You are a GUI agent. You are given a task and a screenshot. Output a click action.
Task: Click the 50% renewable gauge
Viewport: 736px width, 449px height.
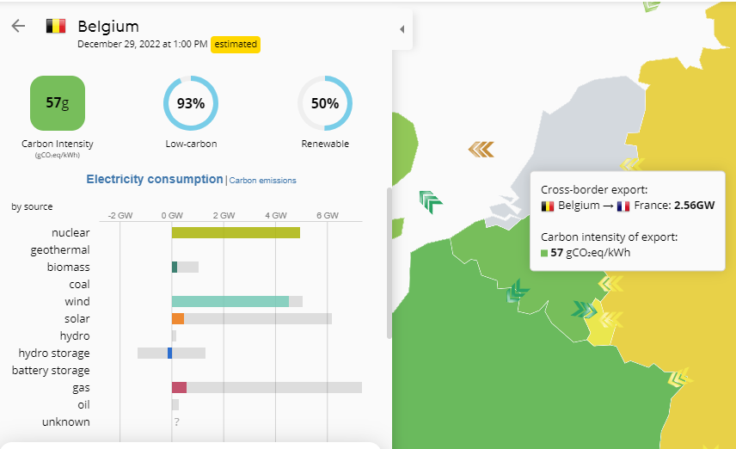325,103
